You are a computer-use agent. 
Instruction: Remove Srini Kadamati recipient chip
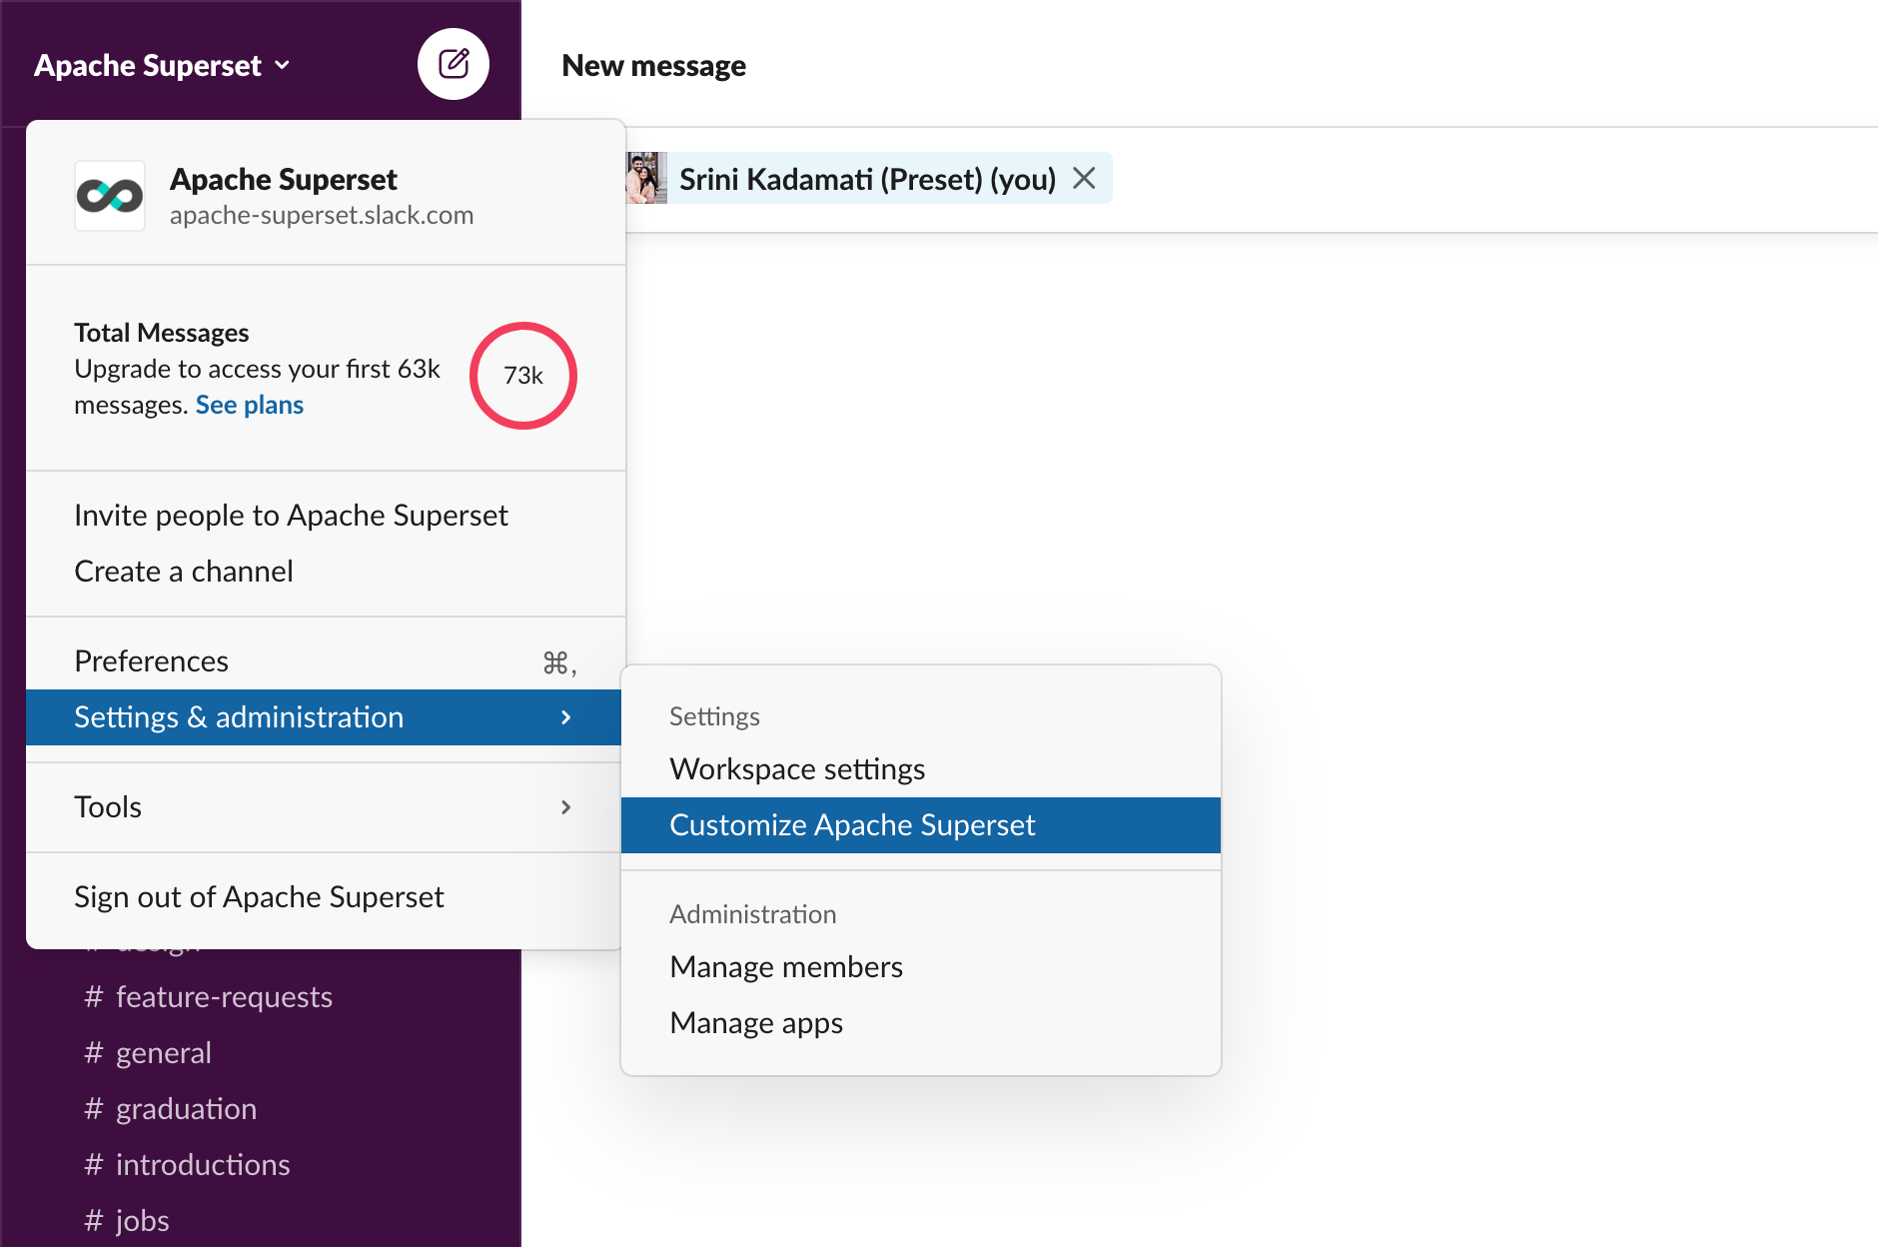click(1084, 179)
